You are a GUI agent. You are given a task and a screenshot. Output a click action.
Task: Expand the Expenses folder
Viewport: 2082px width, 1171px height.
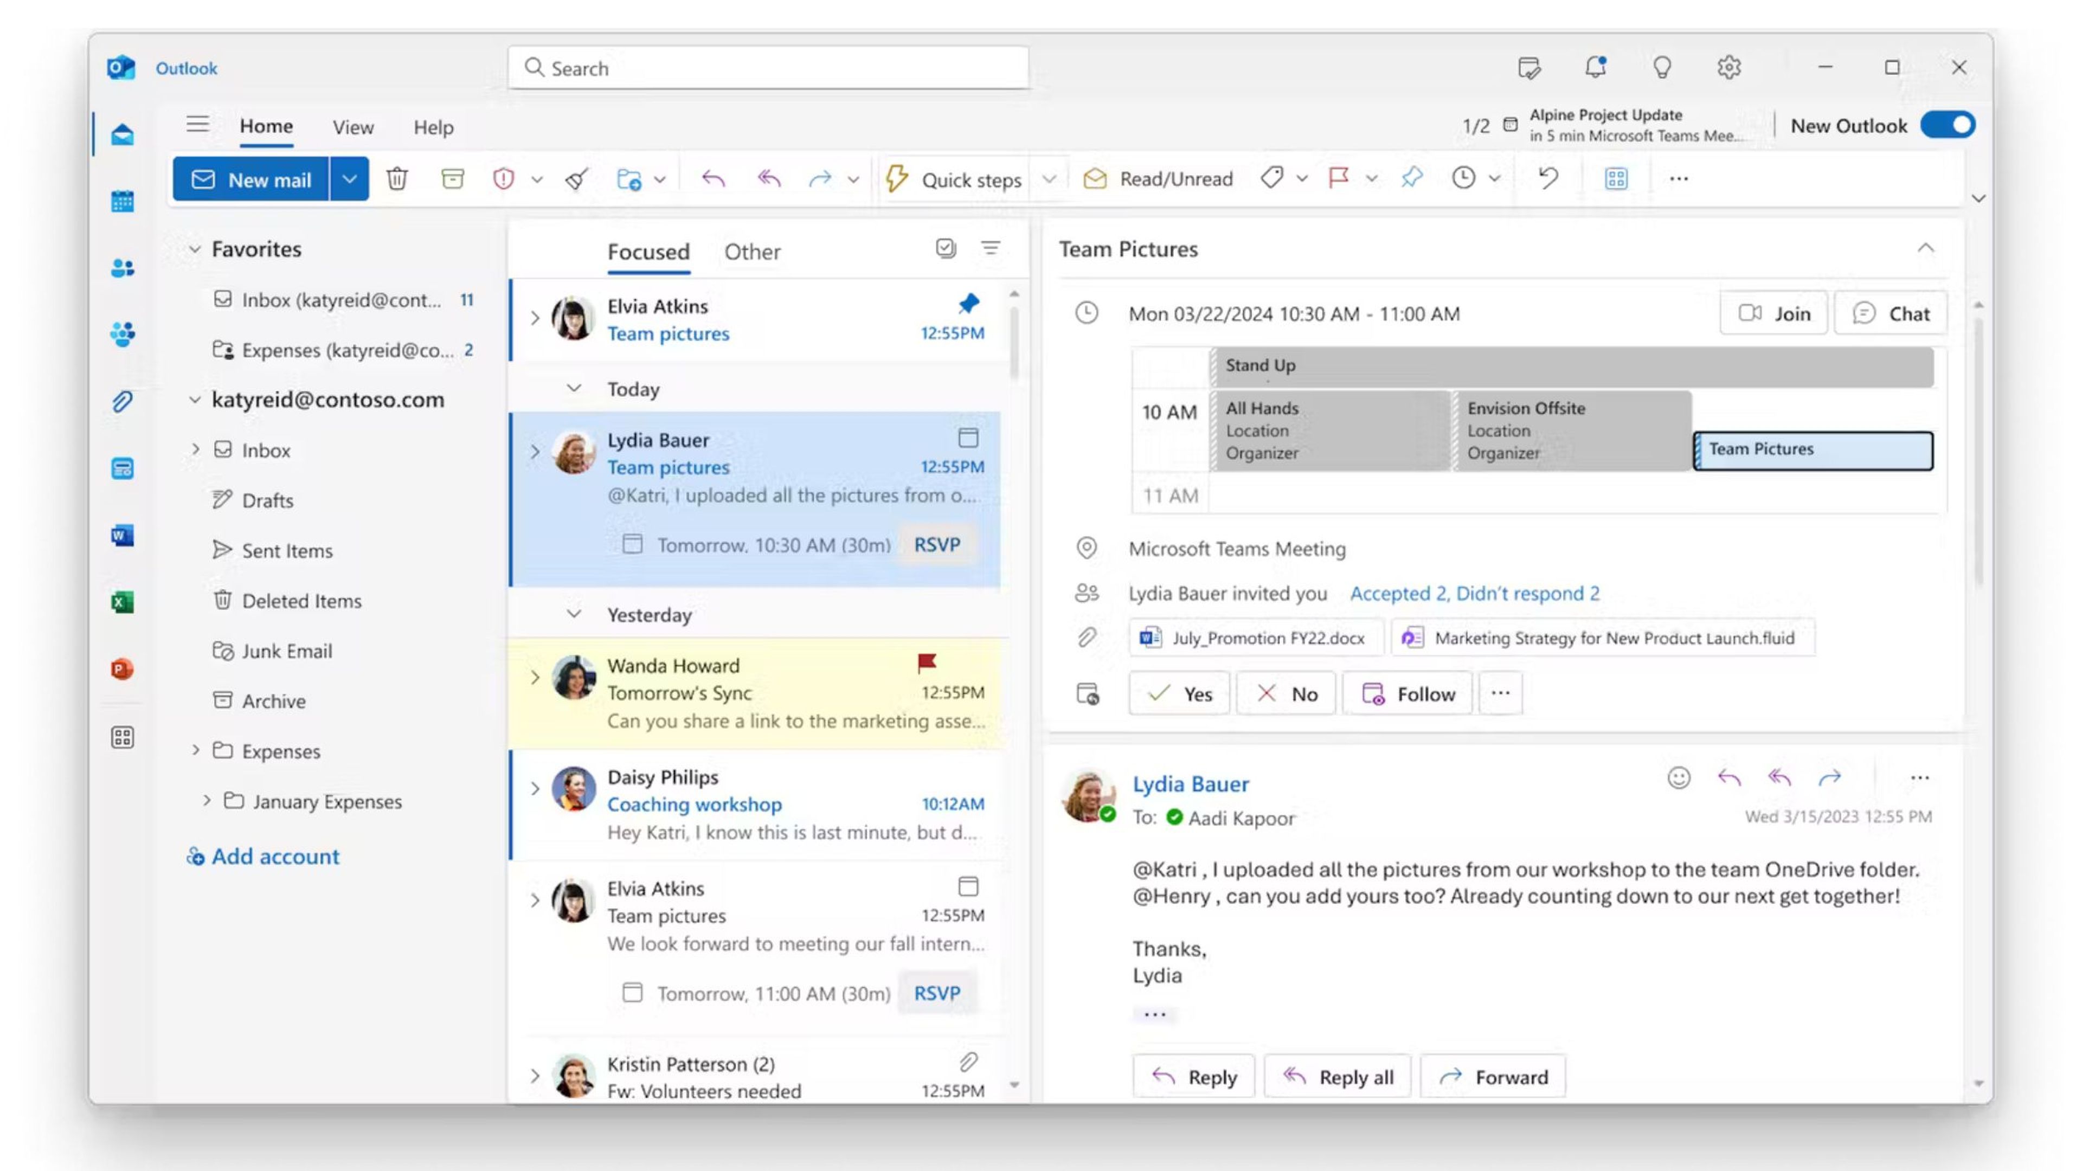(x=195, y=750)
